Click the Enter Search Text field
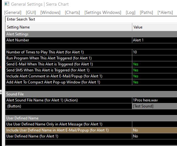 pos(91,19)
